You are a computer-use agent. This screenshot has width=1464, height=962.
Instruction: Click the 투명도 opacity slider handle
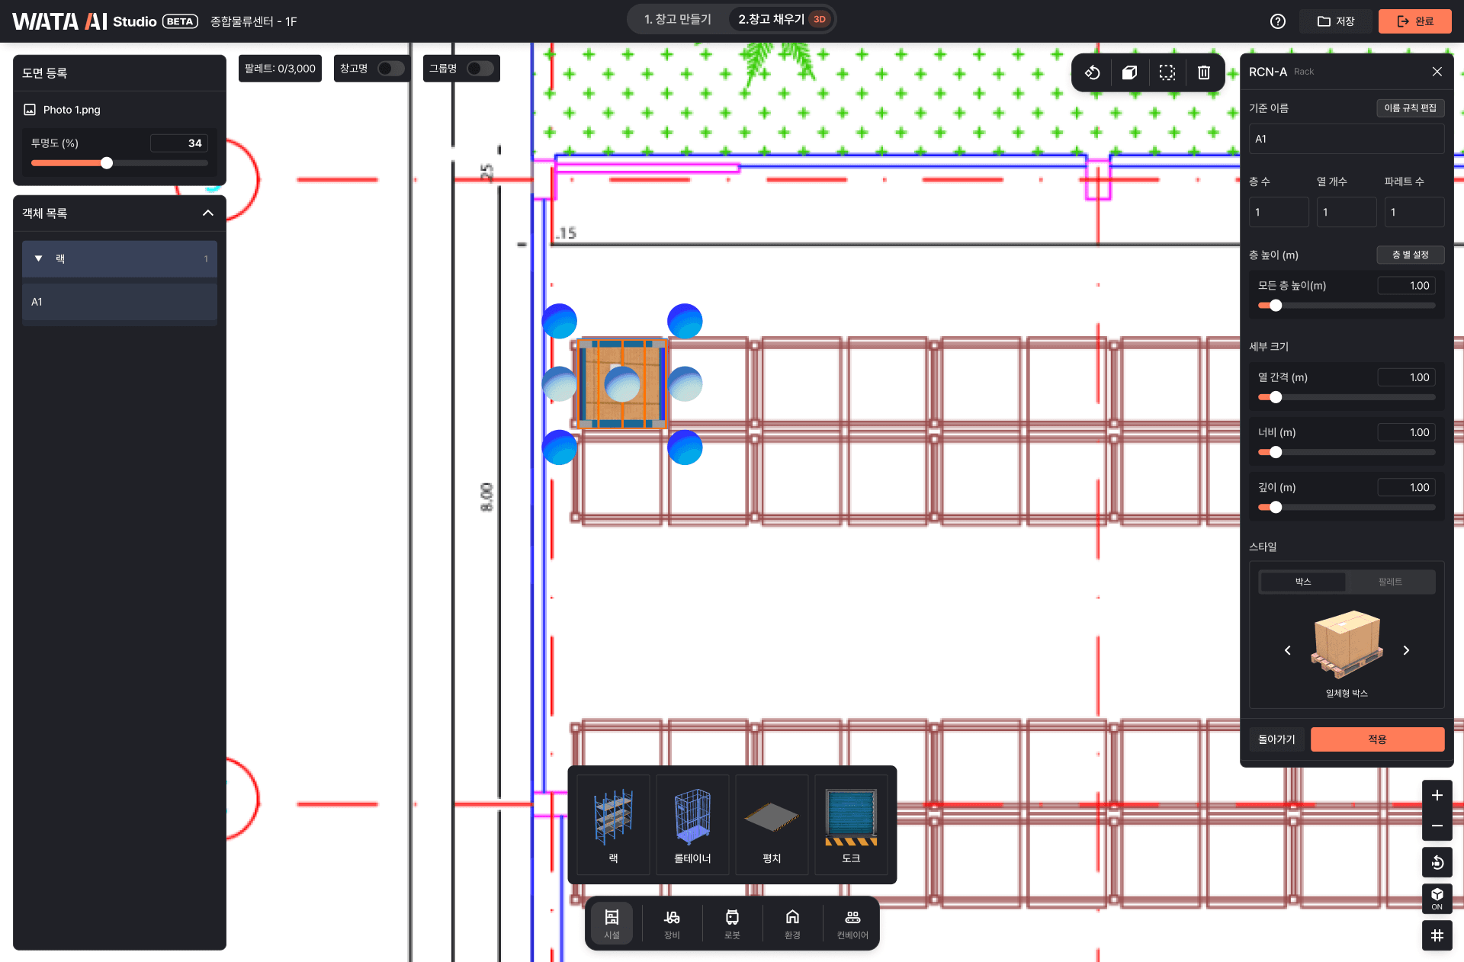(107, 163)
